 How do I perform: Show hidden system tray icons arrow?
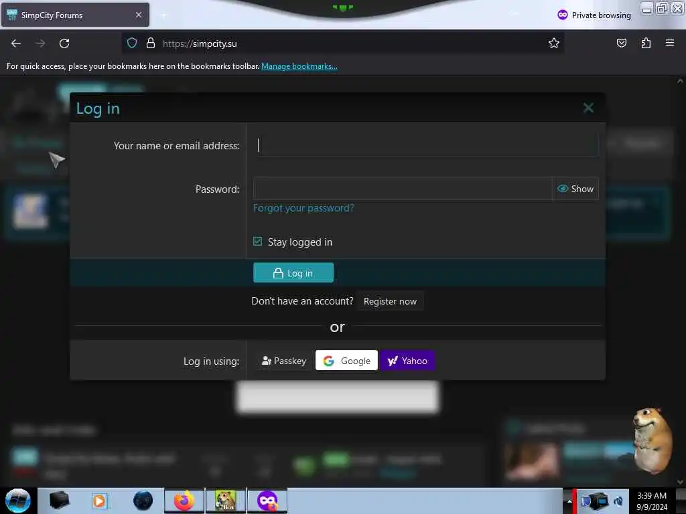click(569, 501)
